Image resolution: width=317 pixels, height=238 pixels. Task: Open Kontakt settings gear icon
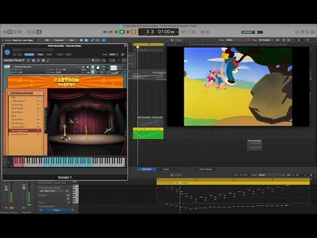click(x=38, y=60)
